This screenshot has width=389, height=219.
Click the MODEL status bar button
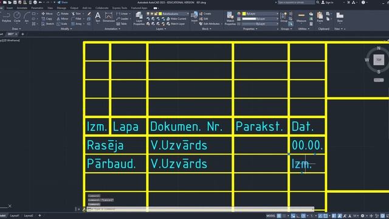270,216
